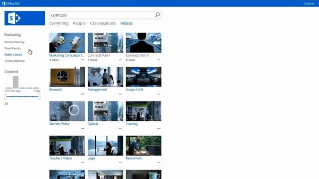Open ellipsis menu for Usage-Limit
Screen dimensions: 319x179
coord(159,94)
